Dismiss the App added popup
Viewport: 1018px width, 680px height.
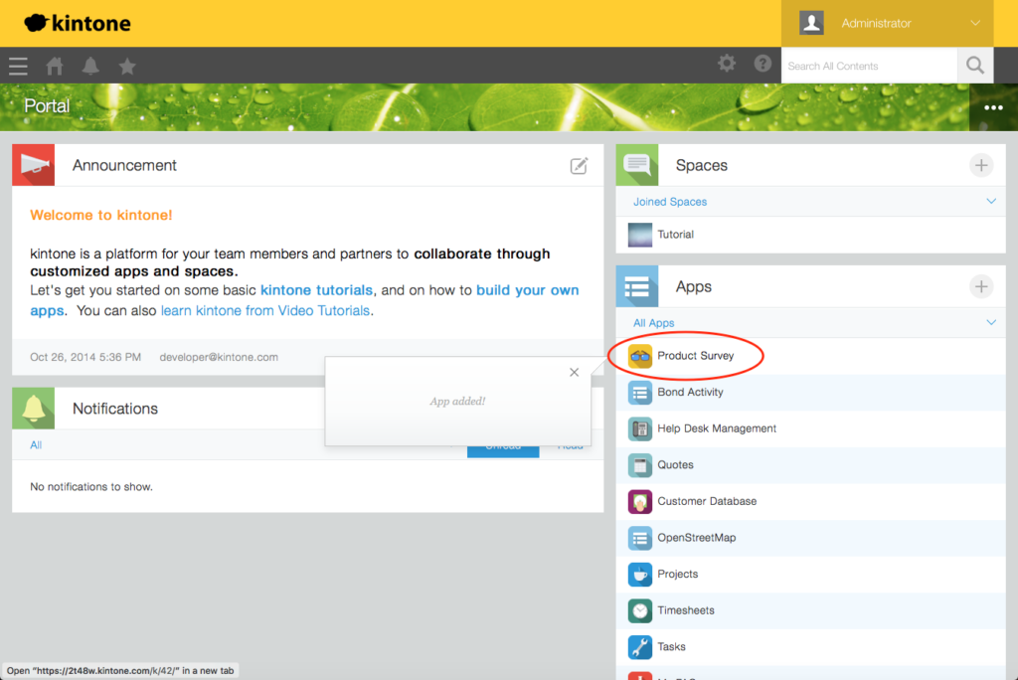[x=574, y=373]
